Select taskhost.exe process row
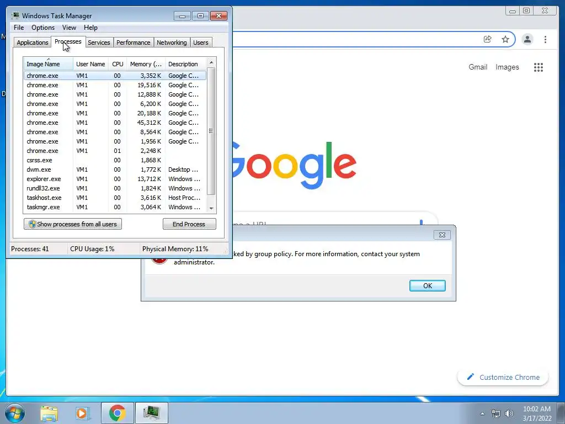Screen dimensions: 565x424 point(115,198)
